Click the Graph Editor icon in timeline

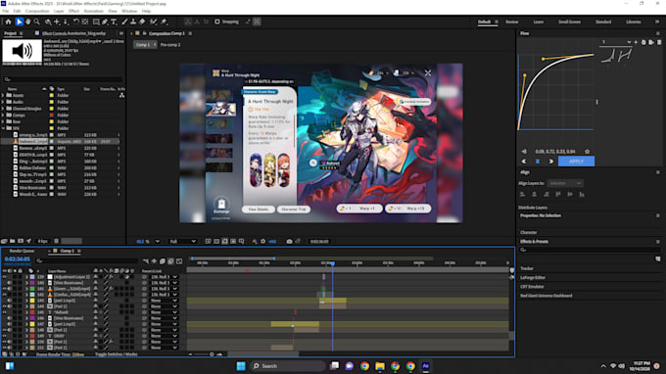click(179, 261)
